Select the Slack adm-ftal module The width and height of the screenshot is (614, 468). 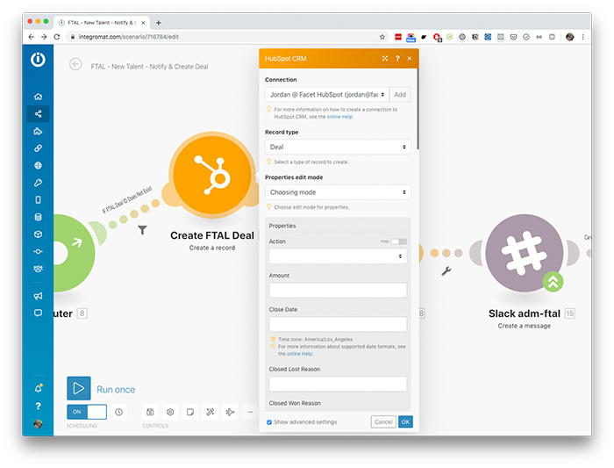click(525, 253)
